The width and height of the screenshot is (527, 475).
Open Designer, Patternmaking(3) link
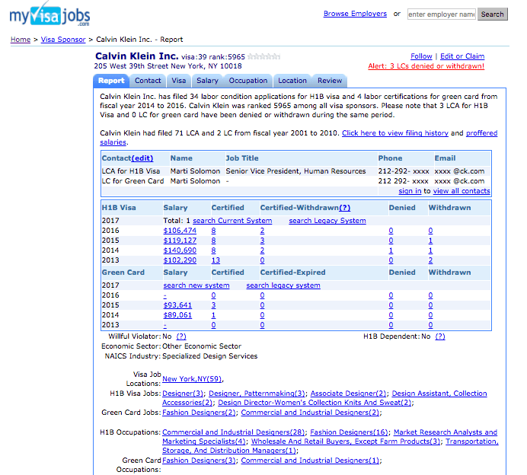257,394
